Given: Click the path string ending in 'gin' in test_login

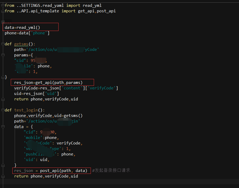Looking at the screenshot, I should pyautogui.click(x=53, y=121).
